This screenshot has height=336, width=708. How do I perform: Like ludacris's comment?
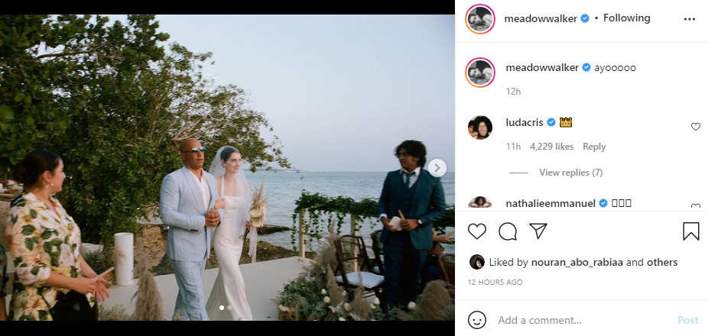[x=695, y=127]
